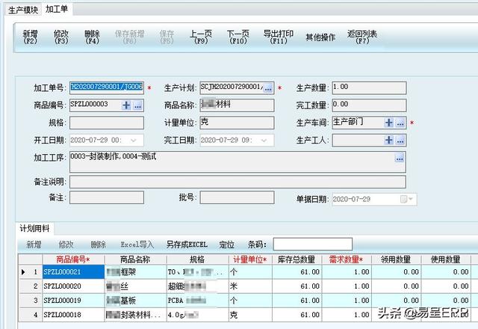Click the ellipsis button next to 商品编号
478x329 pixels.
click(137, 105)
